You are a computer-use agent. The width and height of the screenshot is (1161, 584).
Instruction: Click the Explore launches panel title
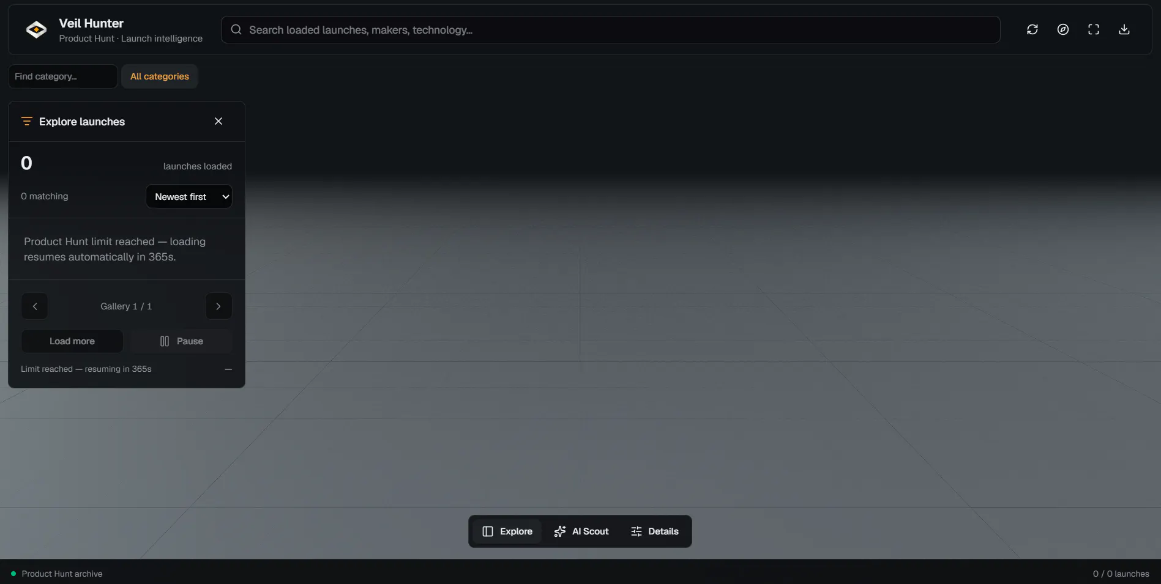point(82,122)
